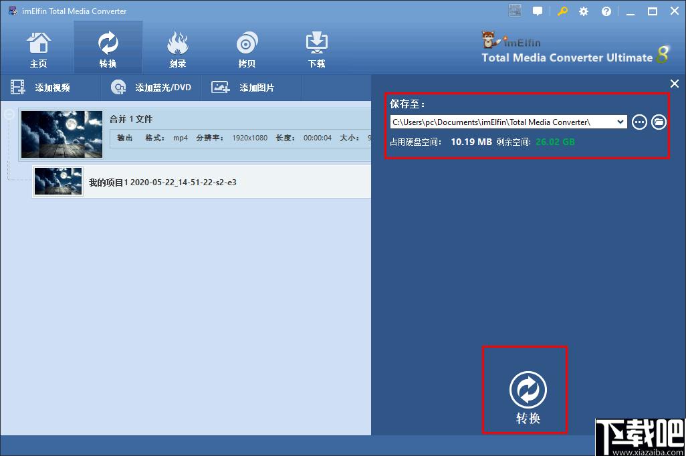Open the 主页 home tab
This screenshot has height=456, width=686.
39,49
